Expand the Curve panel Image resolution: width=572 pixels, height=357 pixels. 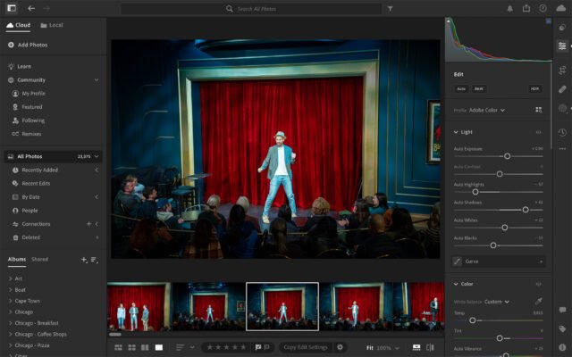tap(499, 262)
